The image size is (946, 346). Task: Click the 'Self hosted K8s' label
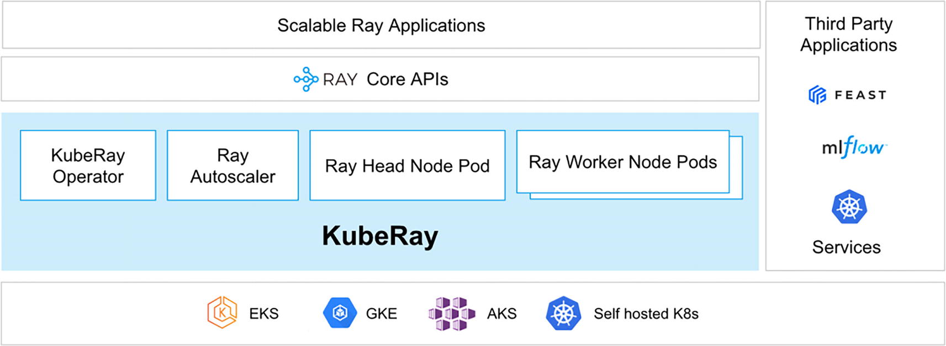[x=646, y=313]
